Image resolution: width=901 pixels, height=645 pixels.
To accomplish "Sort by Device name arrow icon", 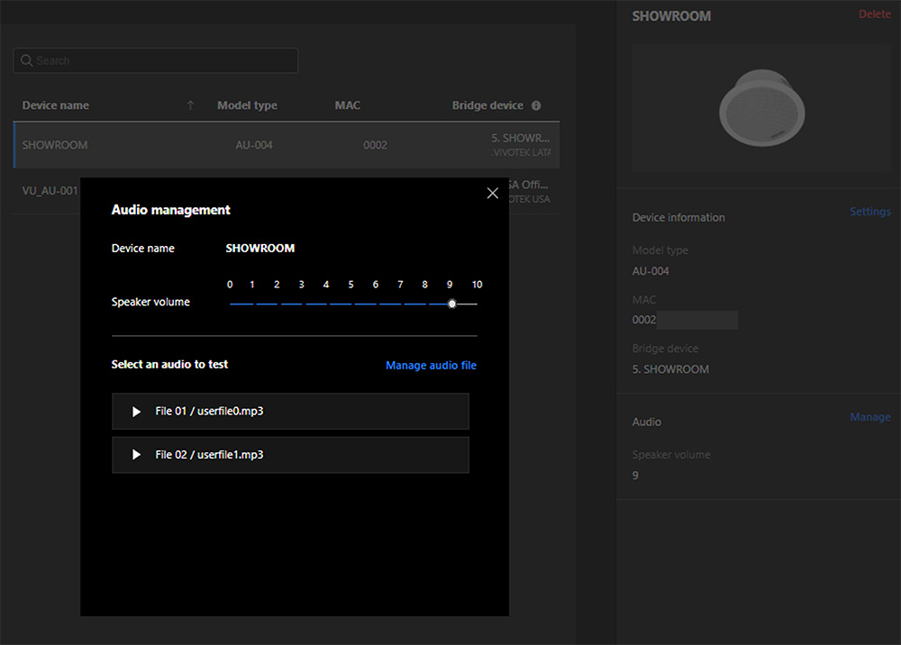I will click(x=190, y=105).
